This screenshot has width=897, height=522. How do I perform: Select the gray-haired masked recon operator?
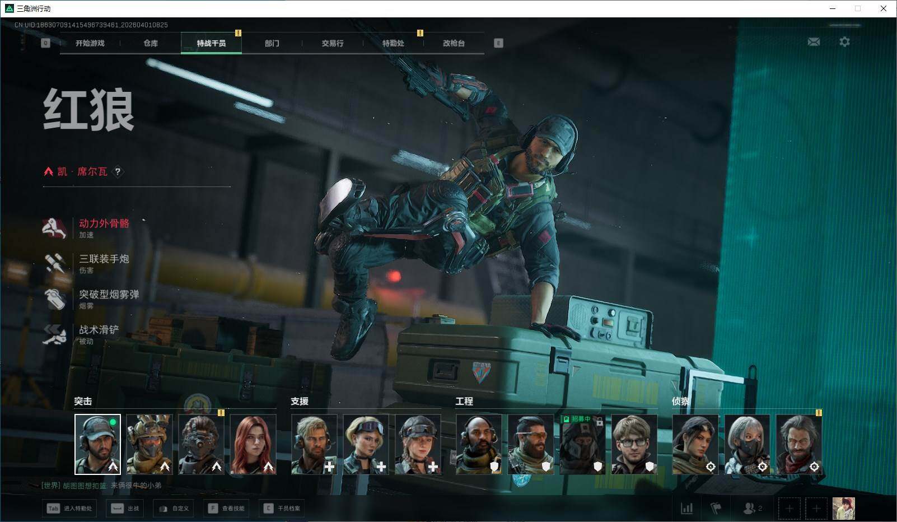point(747,445)
